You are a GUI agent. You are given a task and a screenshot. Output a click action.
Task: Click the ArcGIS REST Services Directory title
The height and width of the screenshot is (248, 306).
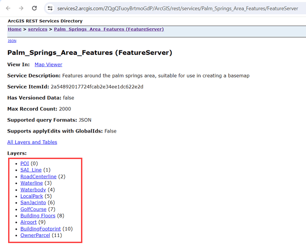pos(45,21)
